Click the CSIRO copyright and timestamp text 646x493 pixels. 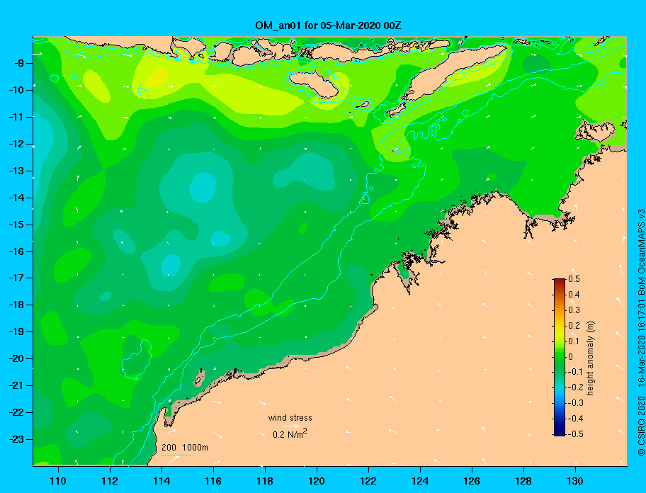tap(641, 333)
